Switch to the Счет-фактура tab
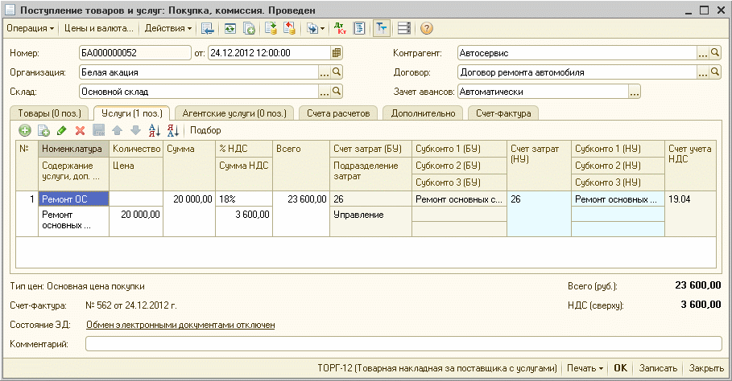 (502, 113)
